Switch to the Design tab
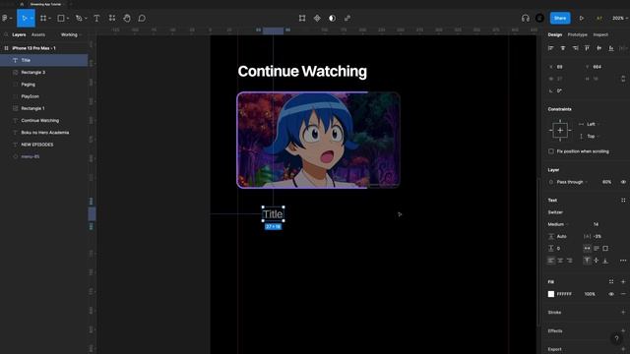The width and height of the screenshot is (630, 354). [x=555, y=35]
